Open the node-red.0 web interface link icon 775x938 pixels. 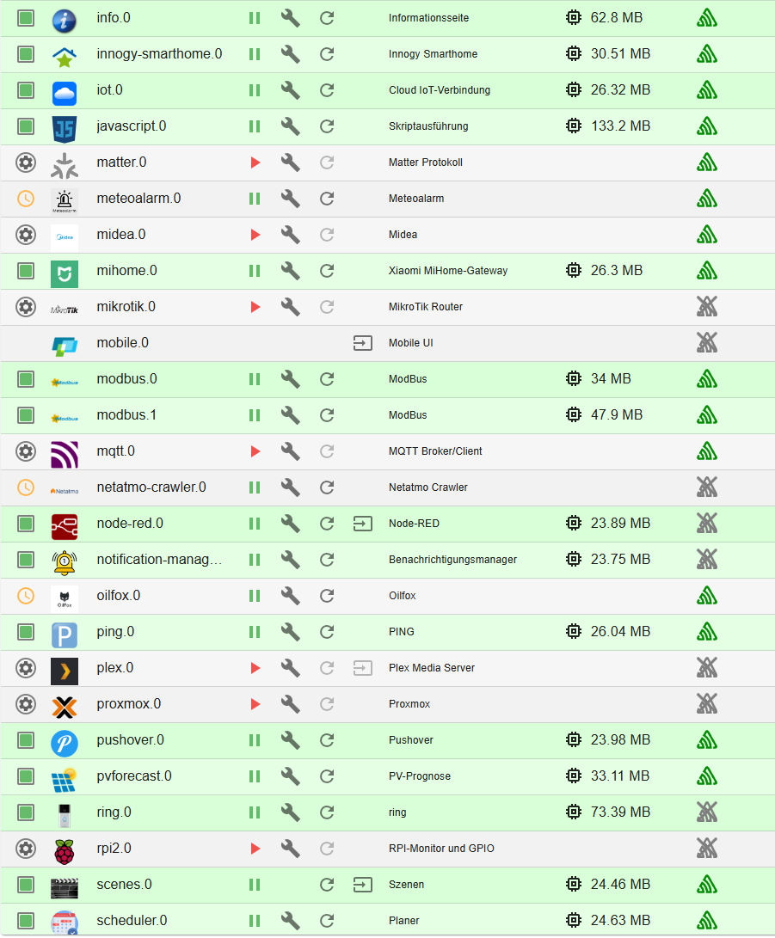tap(363, 524)
